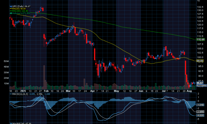Click the -2.956 MACD signal tag
The image size is (207, 124).
tap(200, 112)
